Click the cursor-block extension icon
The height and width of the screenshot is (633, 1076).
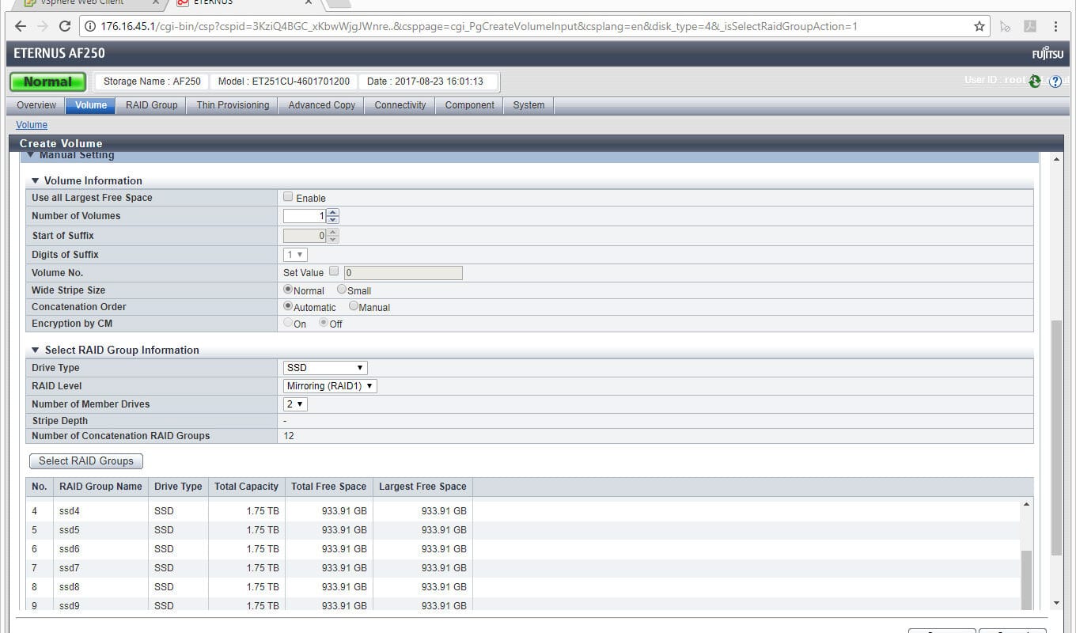pyautogui.click(x=1006, y=27)
